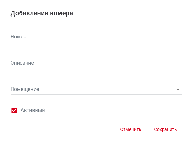Uncheck the Активный checkbox
192x145 pixels.
pos(14,110)
